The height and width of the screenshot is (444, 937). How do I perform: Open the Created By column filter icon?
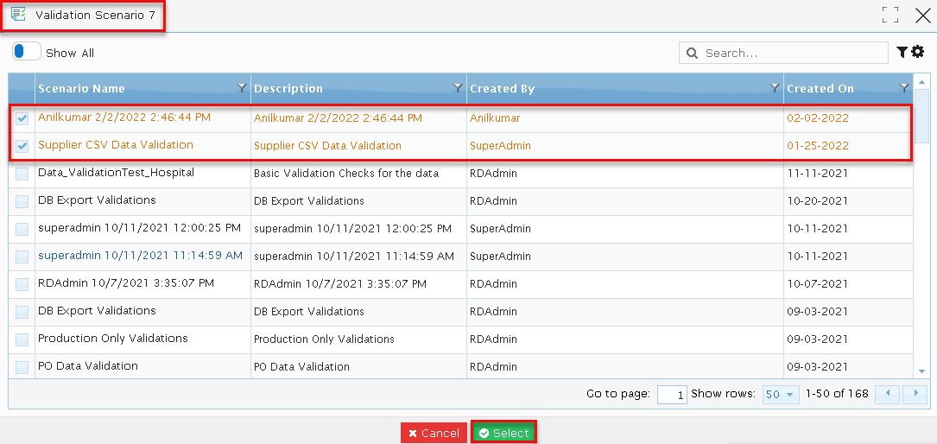coord(775,88)
